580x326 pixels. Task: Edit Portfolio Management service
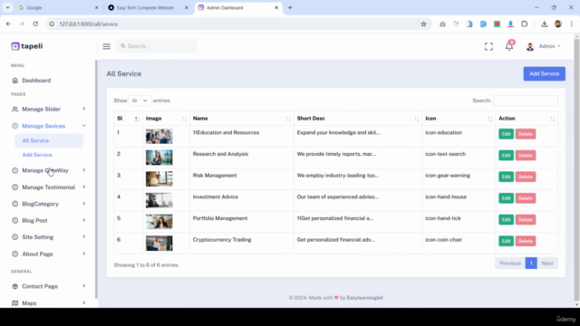click(506, 219)
